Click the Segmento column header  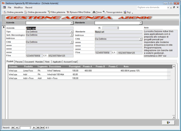pos(42,67)
